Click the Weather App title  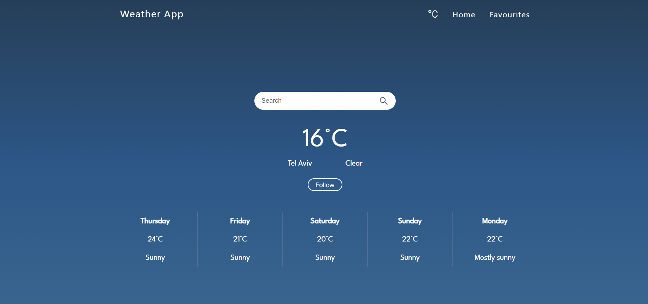coord(152,14)
